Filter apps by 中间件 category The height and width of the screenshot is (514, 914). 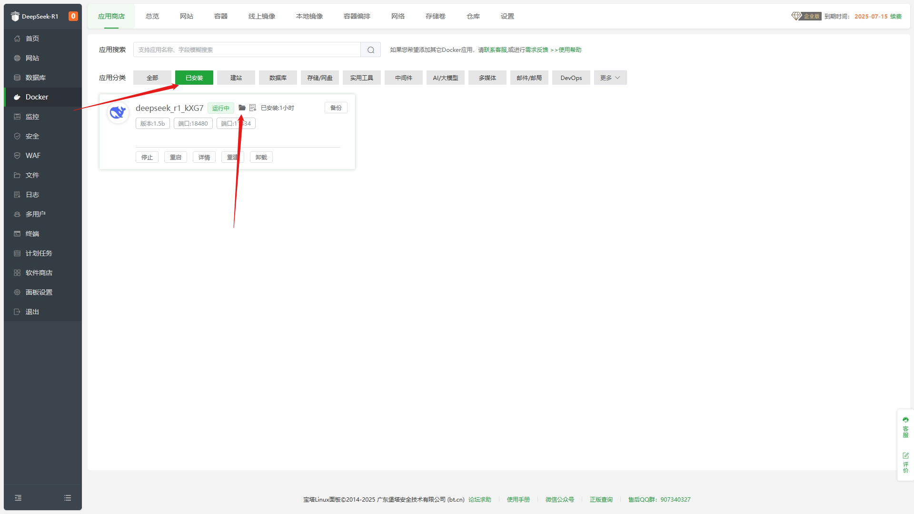click(x=404, y=78)
